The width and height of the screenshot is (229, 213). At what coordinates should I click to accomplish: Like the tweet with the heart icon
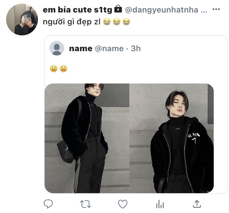(x=123, y=204)
